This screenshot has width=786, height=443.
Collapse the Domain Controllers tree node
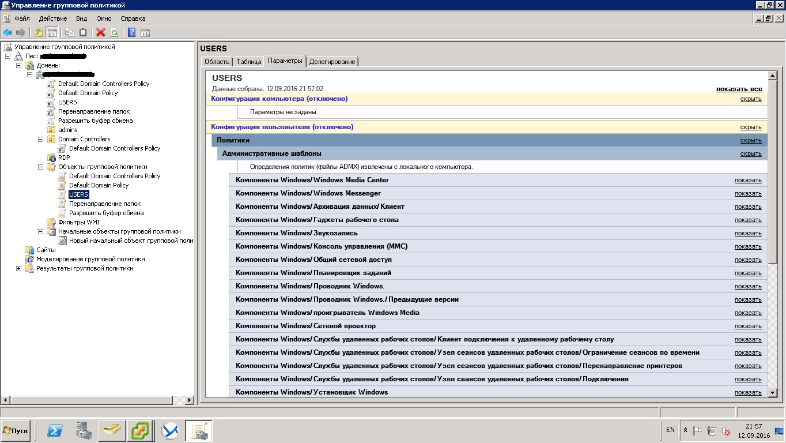[x=40, y=139]
